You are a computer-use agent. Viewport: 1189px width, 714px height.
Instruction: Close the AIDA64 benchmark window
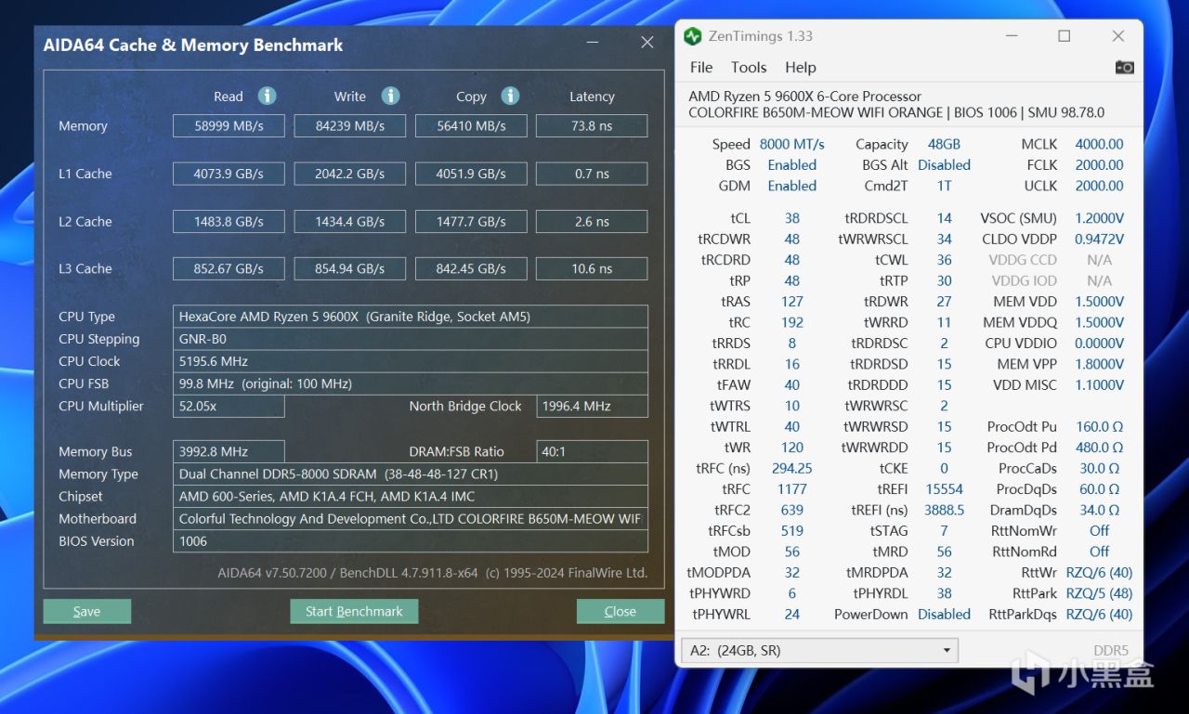647,43
